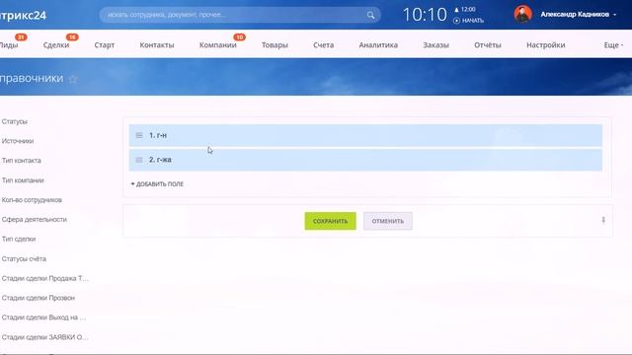Click the 12:00 time indicator
The height and width of the screenshot is (355, 632).
point(465,9)
